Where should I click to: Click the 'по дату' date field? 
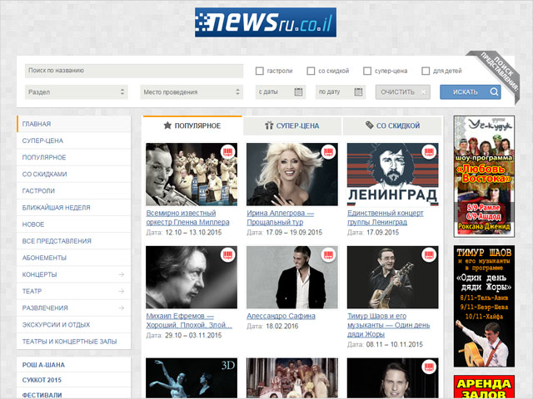pyautogui.click(x=341, y=92)
